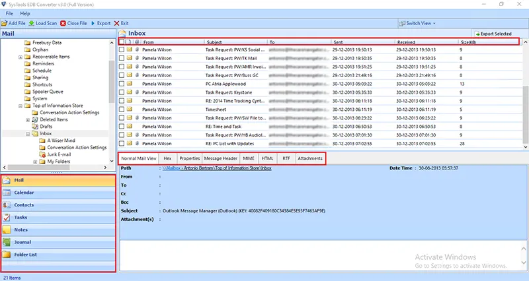529x281 pixels.
Task: Click the Add File toolbar icon
Action: pyautogui.click(x=4, y=23)
